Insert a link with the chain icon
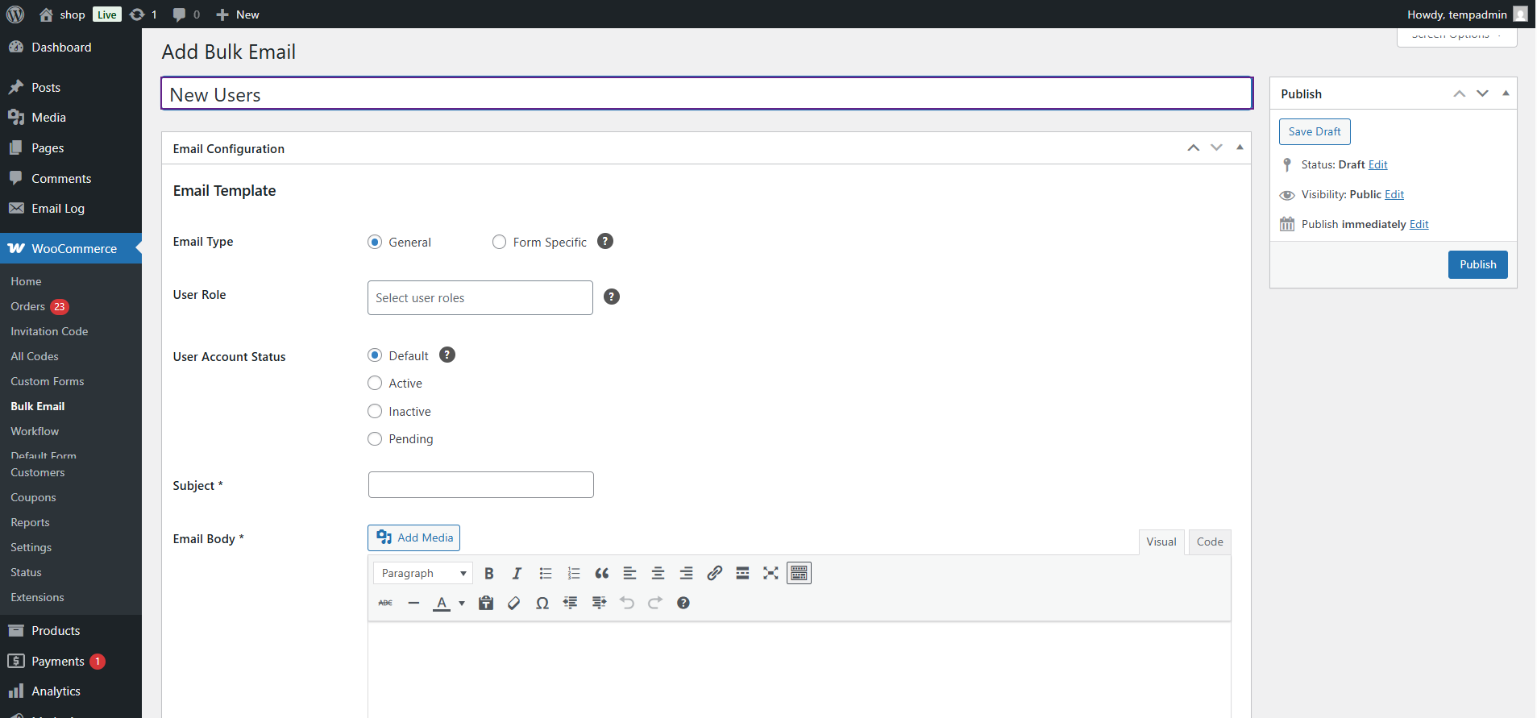The image size is (1537, 718). [714, 574]
